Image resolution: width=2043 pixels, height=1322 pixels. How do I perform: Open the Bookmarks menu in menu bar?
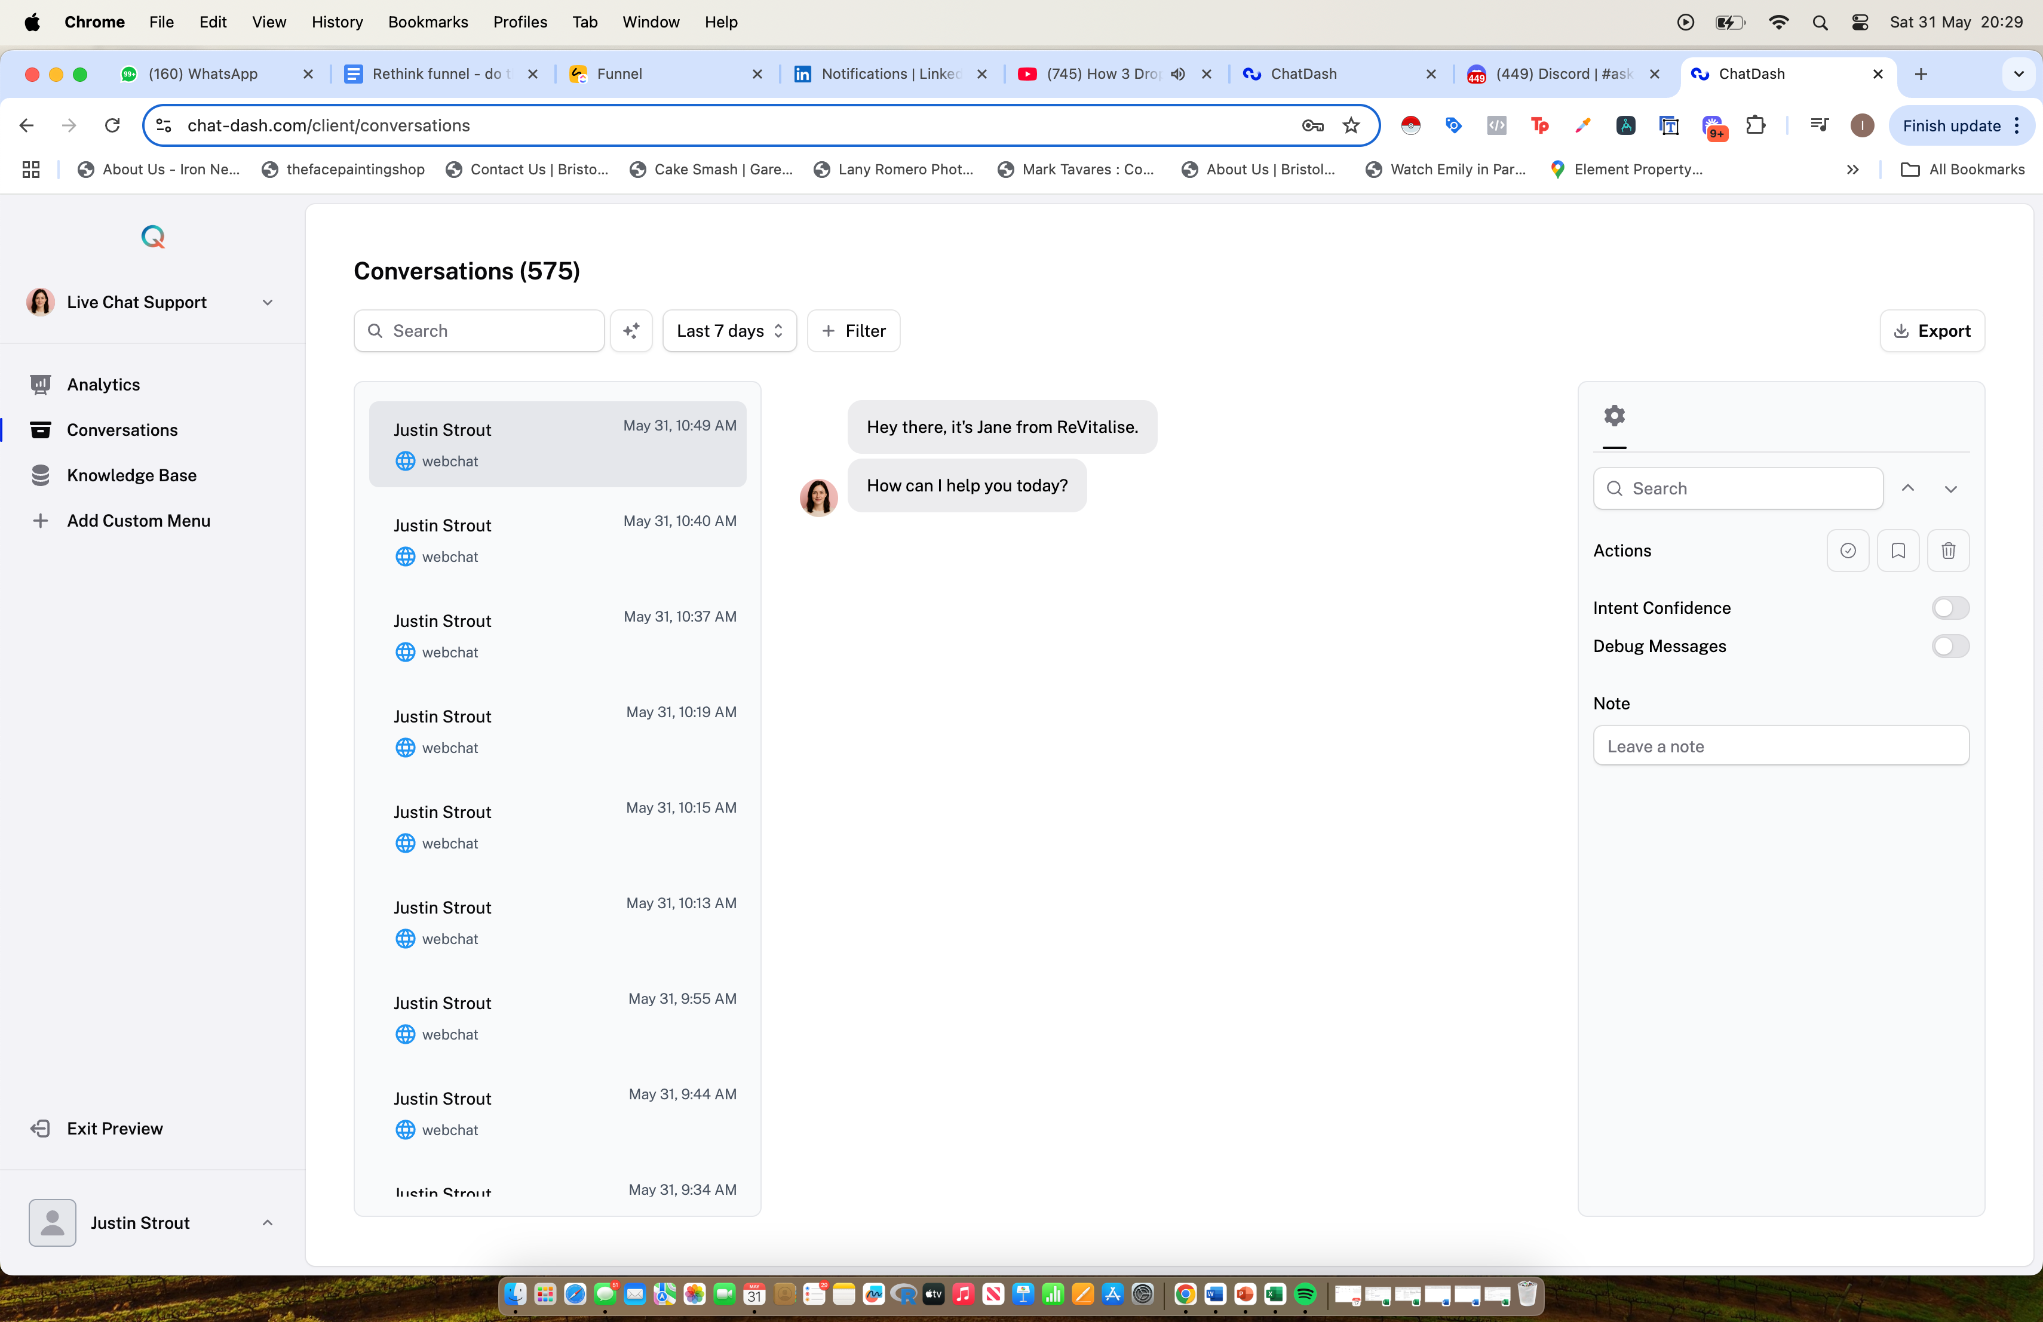tap(428, 22)
